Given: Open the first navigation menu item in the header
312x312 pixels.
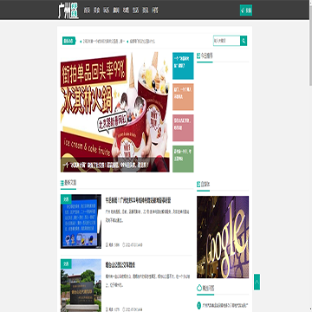Looking at the screenshot, I should click(x=87, y=10).
